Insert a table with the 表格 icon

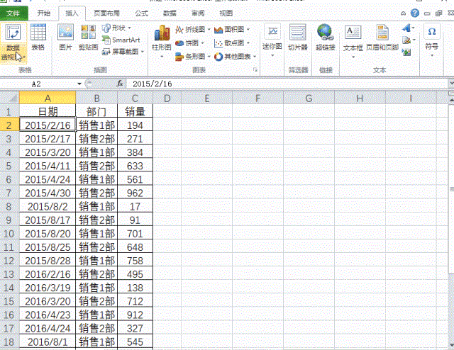coord(38,37)
